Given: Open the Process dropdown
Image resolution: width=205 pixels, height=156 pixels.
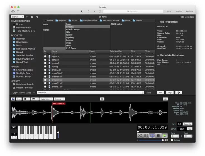Looking at the screenshot, I should click(x=59, y=99).
